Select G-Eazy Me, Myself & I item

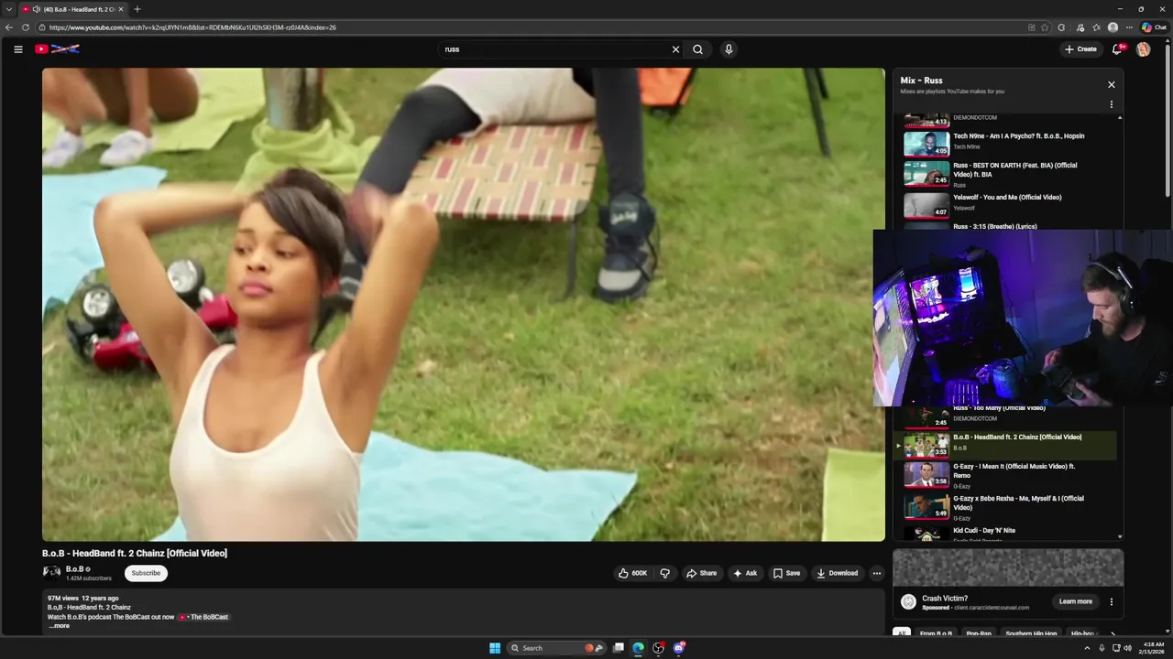click(x=1008, y=507)
